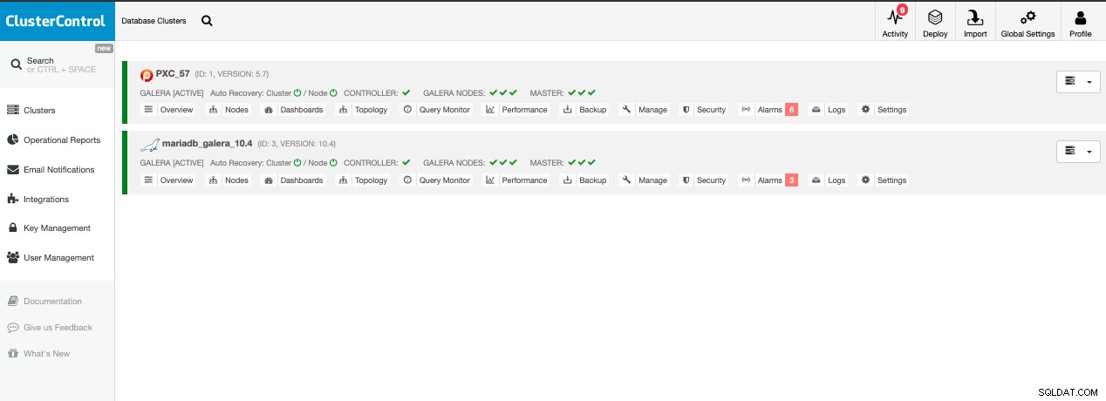Click the MariaDB seal icon of mariadb_galera_10.4
This screenshot has height=401, width=1106.
(x=150, y=145)
